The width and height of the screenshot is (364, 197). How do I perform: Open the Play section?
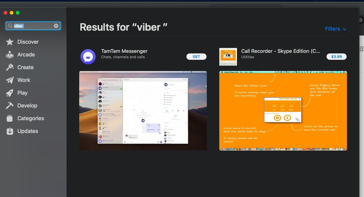23,93
